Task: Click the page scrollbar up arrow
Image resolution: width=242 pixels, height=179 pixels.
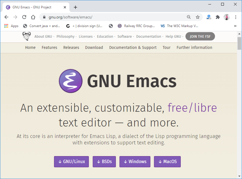Action: [x=239, y=34]
